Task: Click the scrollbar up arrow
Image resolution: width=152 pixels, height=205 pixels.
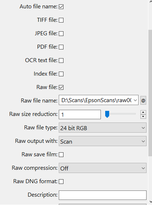Action: point(151,1)
